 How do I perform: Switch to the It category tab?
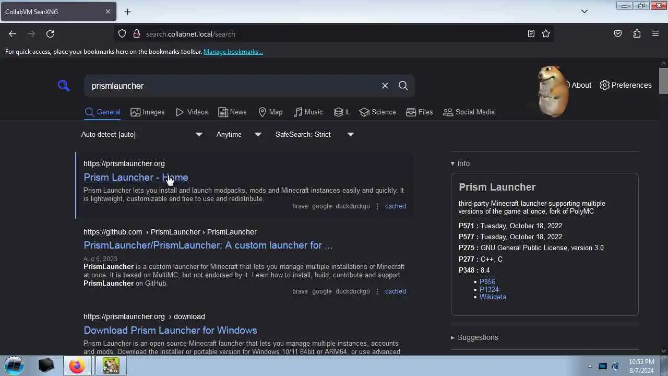341,112
